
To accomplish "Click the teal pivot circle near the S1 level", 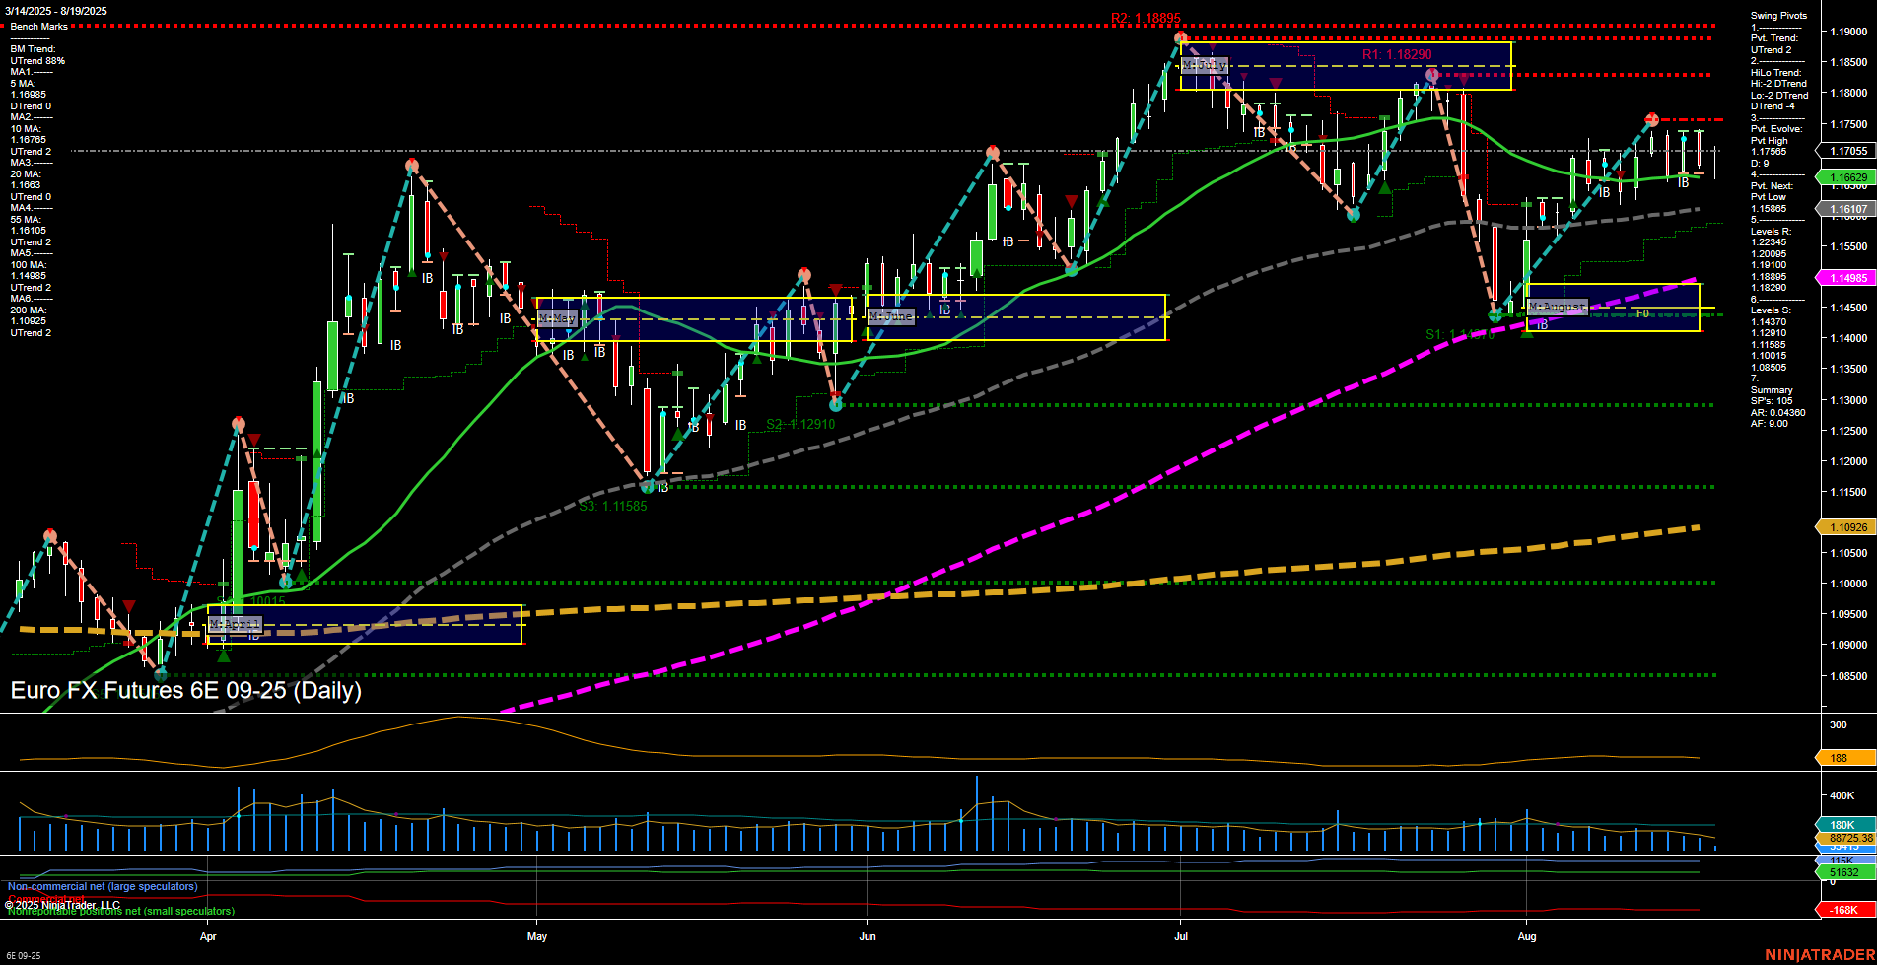I will pos(1495,315).
